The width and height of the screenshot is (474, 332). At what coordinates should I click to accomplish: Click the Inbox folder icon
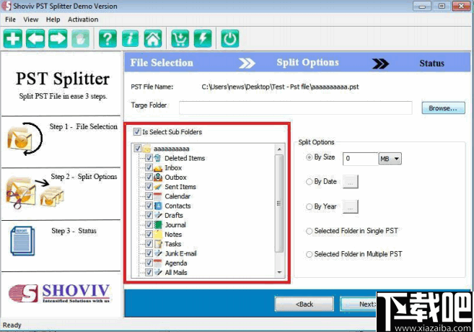pos(158,167)
